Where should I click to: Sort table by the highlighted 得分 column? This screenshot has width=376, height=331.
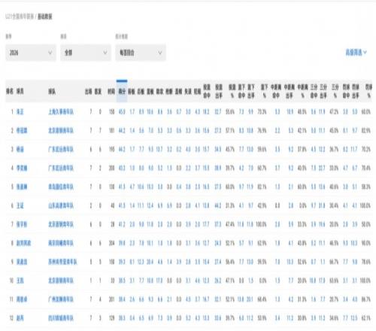(x=122, y=92)
